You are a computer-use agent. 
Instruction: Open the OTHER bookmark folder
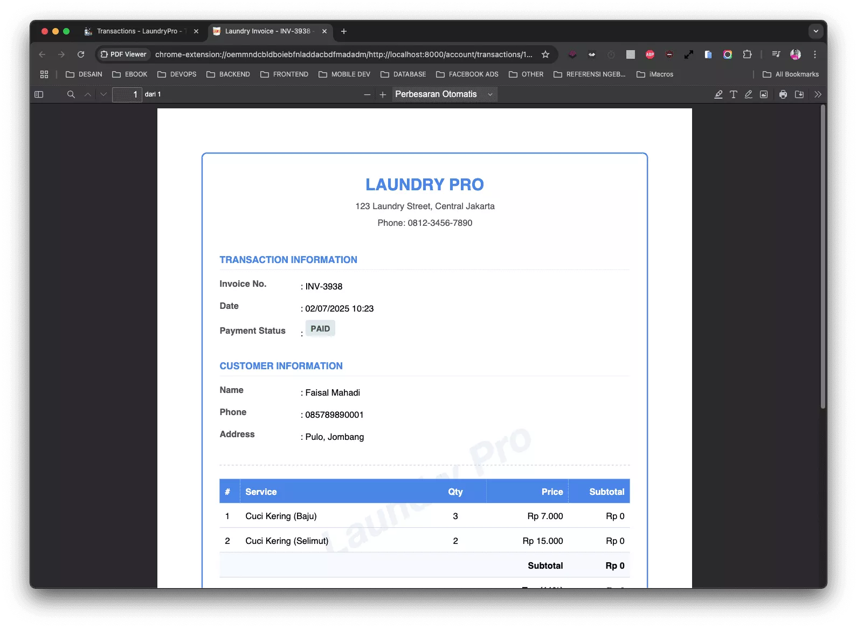(526, 74)
